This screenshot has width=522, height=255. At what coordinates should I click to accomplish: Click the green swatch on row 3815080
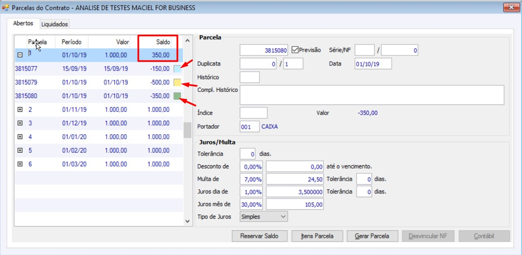pos(177,96)
